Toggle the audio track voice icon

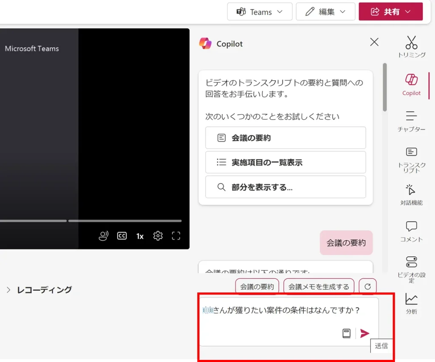click(x=104, y=236)
